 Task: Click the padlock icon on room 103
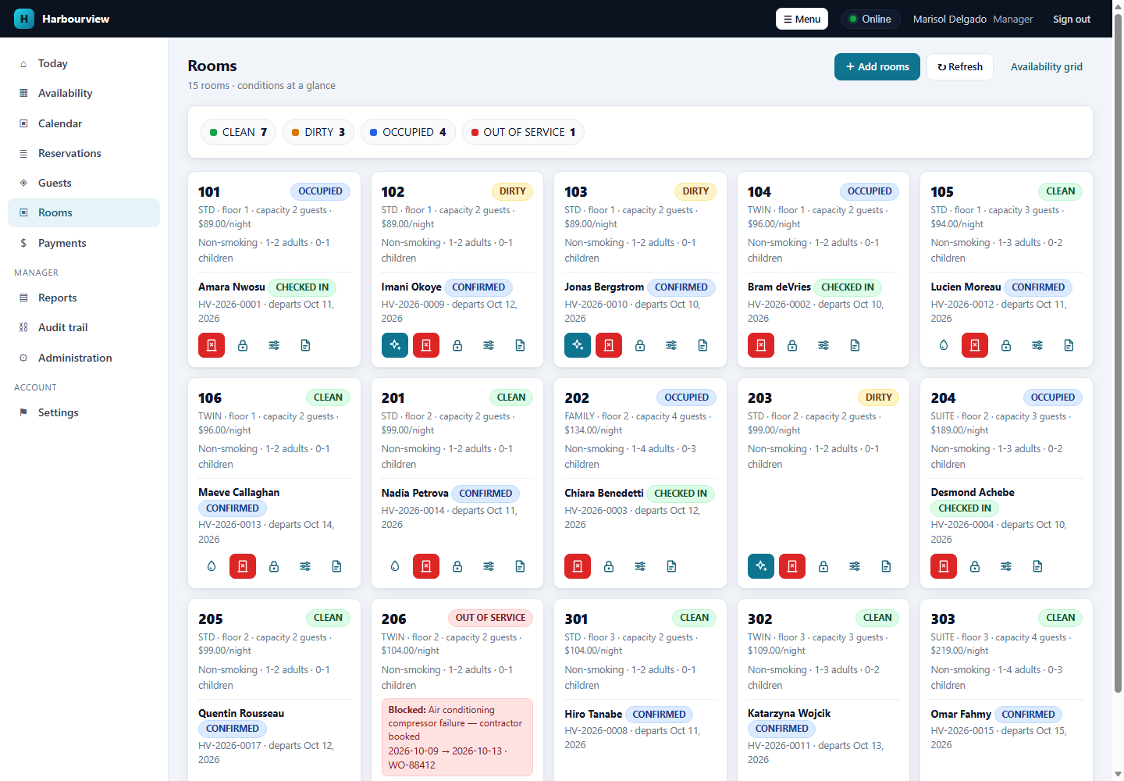pos(640,345)
